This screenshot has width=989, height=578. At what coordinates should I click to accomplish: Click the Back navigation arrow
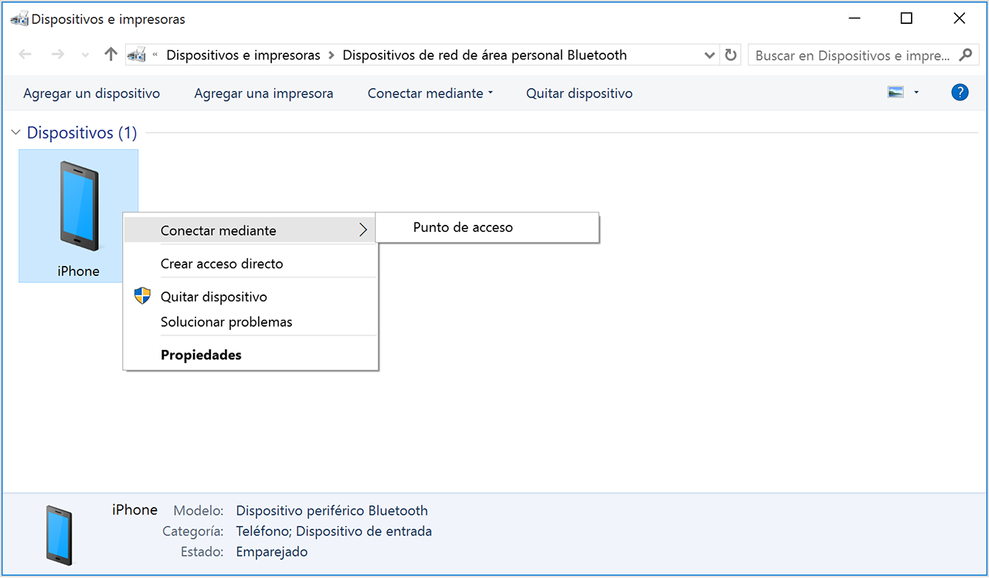[25, 55]
